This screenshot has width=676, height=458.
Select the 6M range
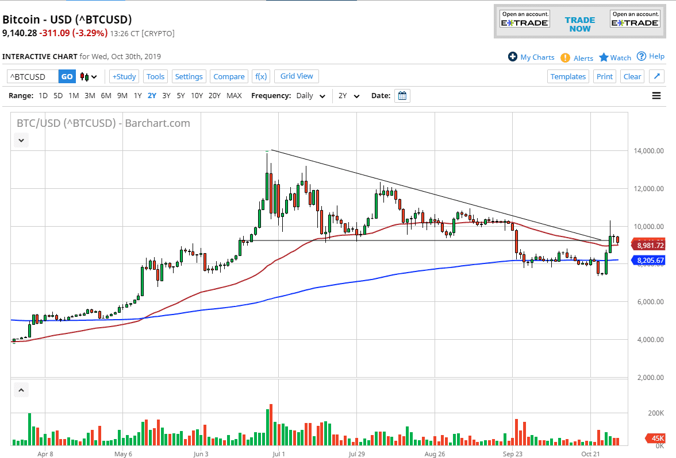tap(105, 96)
